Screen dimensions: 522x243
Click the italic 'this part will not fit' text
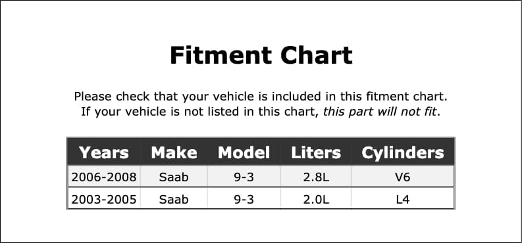pos(380,112)
